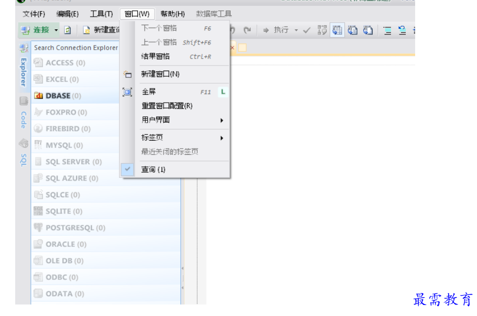
Task: Select POSTGRESQL (0) in connection list
Action: [x=106, y=228]
